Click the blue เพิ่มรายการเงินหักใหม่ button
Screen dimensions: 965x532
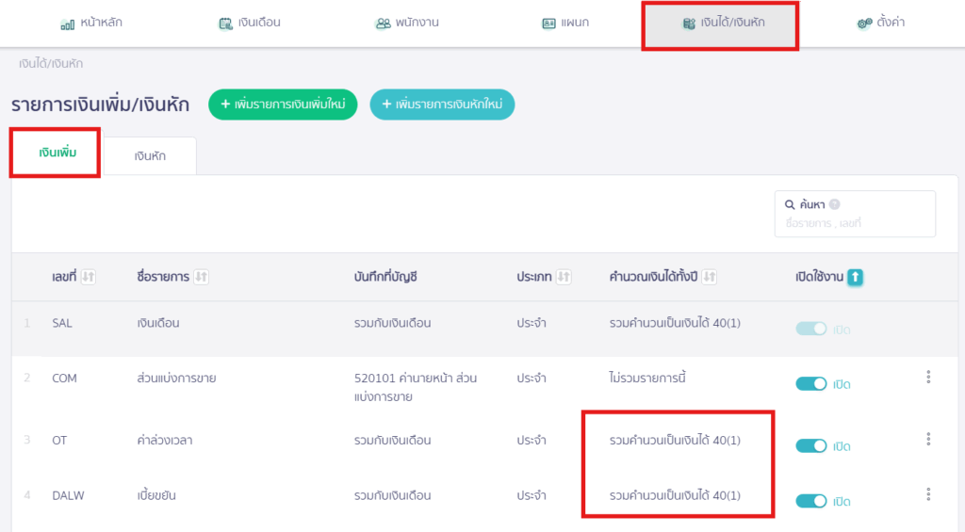pos(442,104)
